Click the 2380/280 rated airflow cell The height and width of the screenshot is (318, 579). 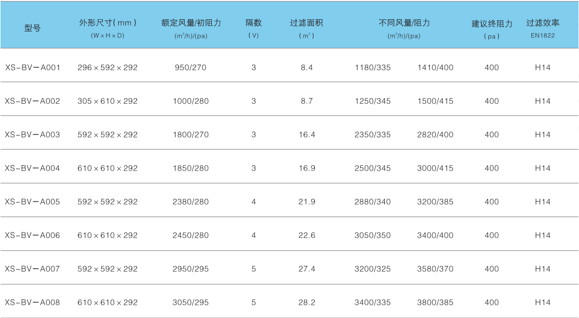pos(191,202)
